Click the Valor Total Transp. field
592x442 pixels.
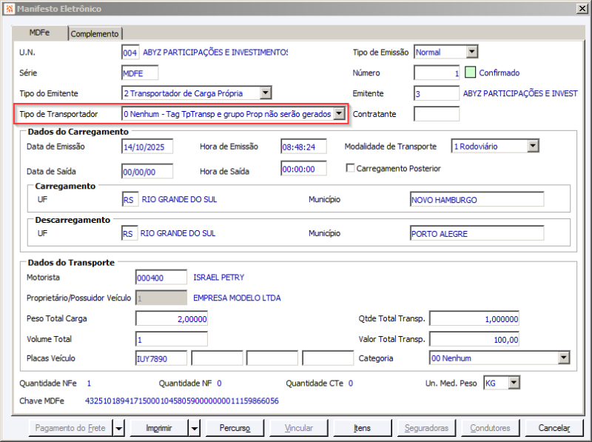pos(474,339)
